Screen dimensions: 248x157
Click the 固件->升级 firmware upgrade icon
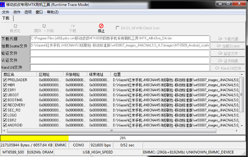pos(43,26)
